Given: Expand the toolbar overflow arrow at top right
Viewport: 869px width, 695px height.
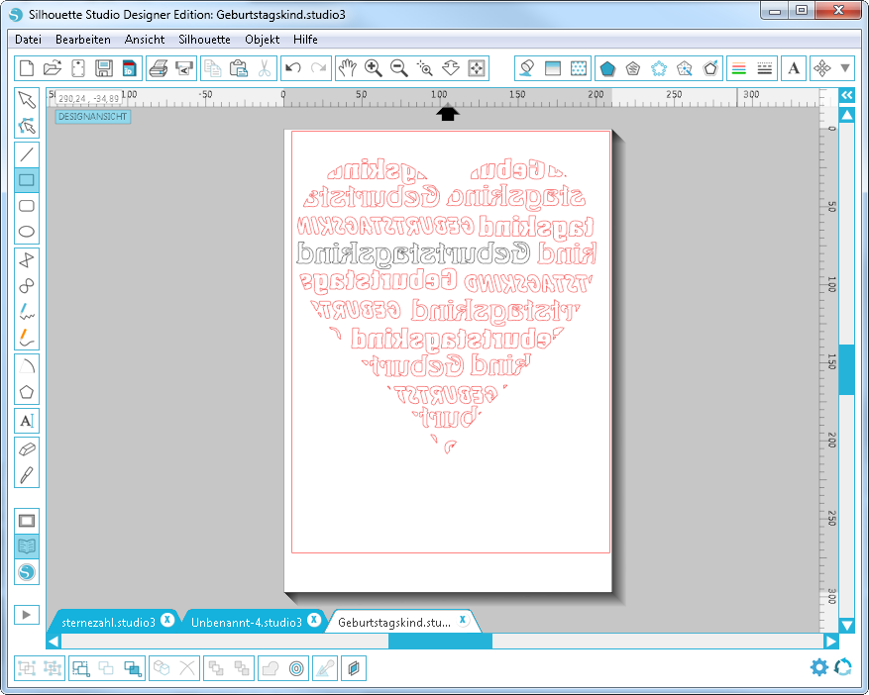Looking at the screenshot, I should (845, 68).
